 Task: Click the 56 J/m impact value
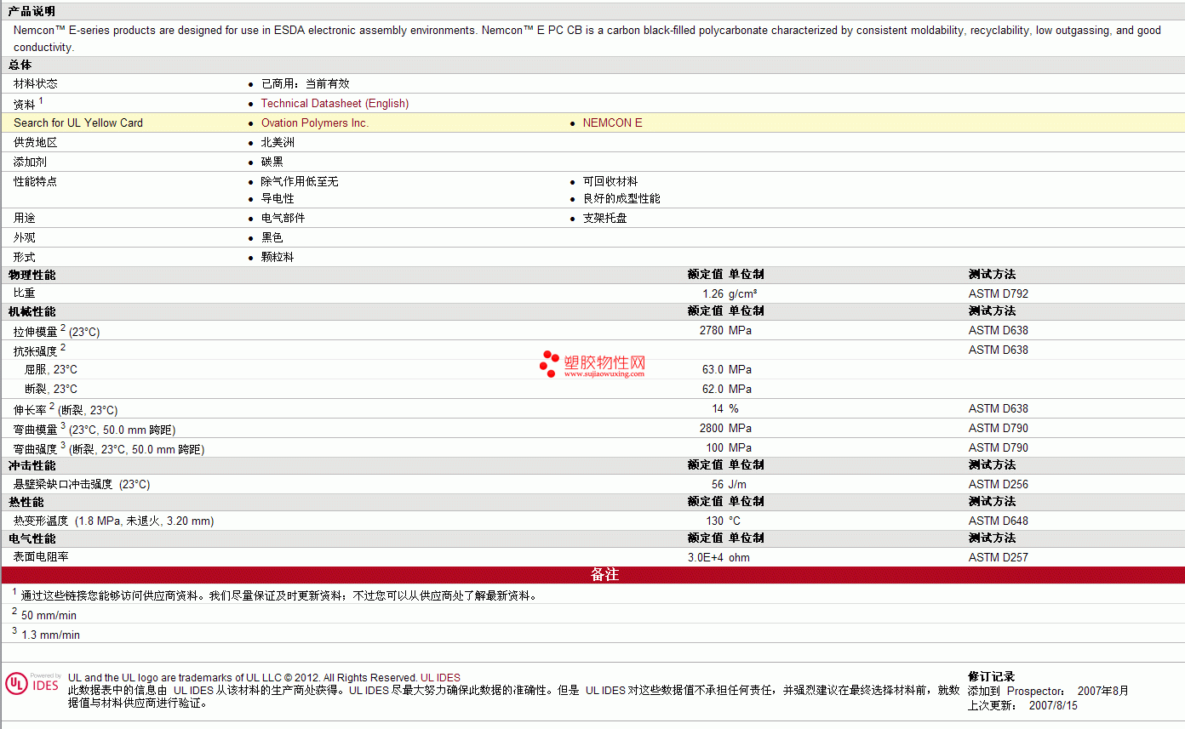(x=731, y=484)
